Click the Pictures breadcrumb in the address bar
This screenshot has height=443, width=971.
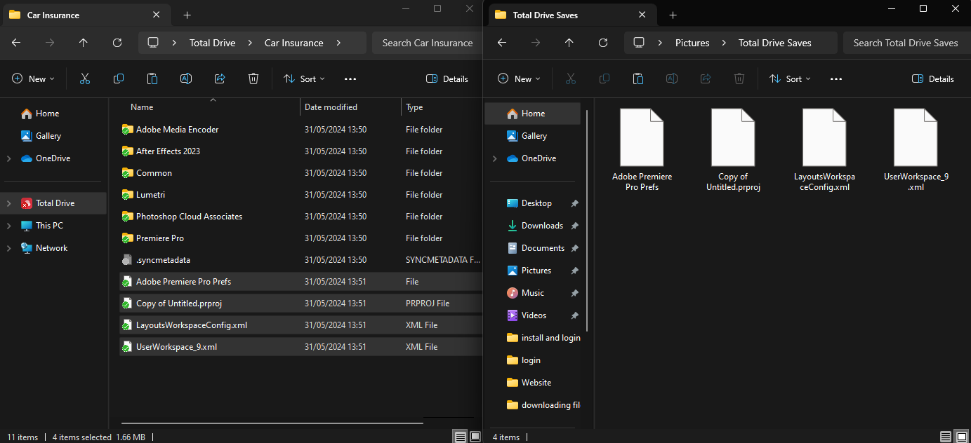pos(692,43)
